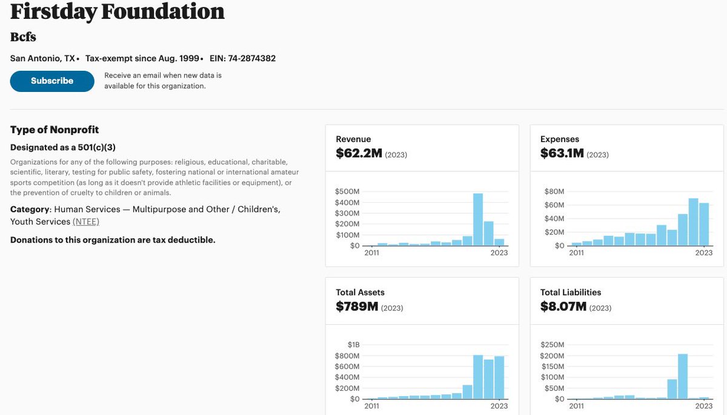Select the rightmost bar in Expenses chart

704,224
